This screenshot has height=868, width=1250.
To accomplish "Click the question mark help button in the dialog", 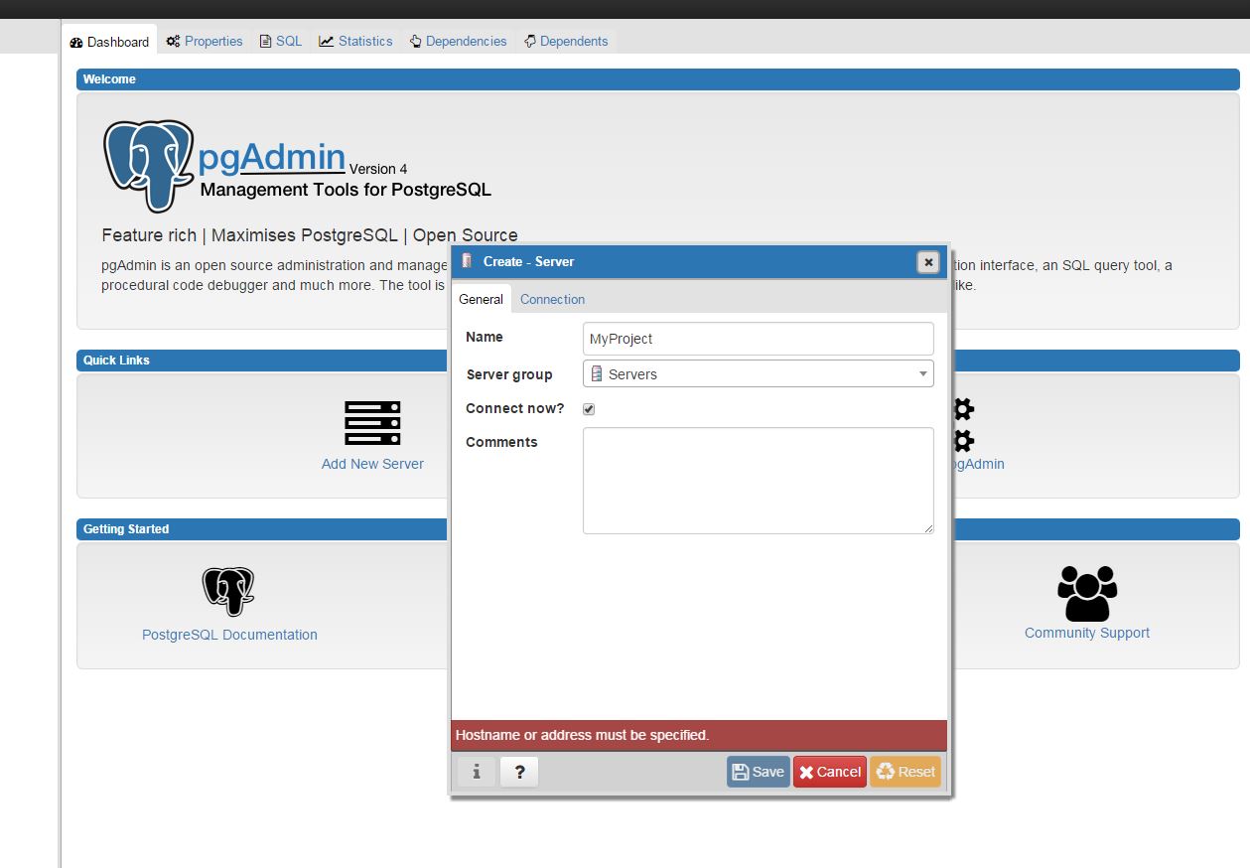I will 519,772.
